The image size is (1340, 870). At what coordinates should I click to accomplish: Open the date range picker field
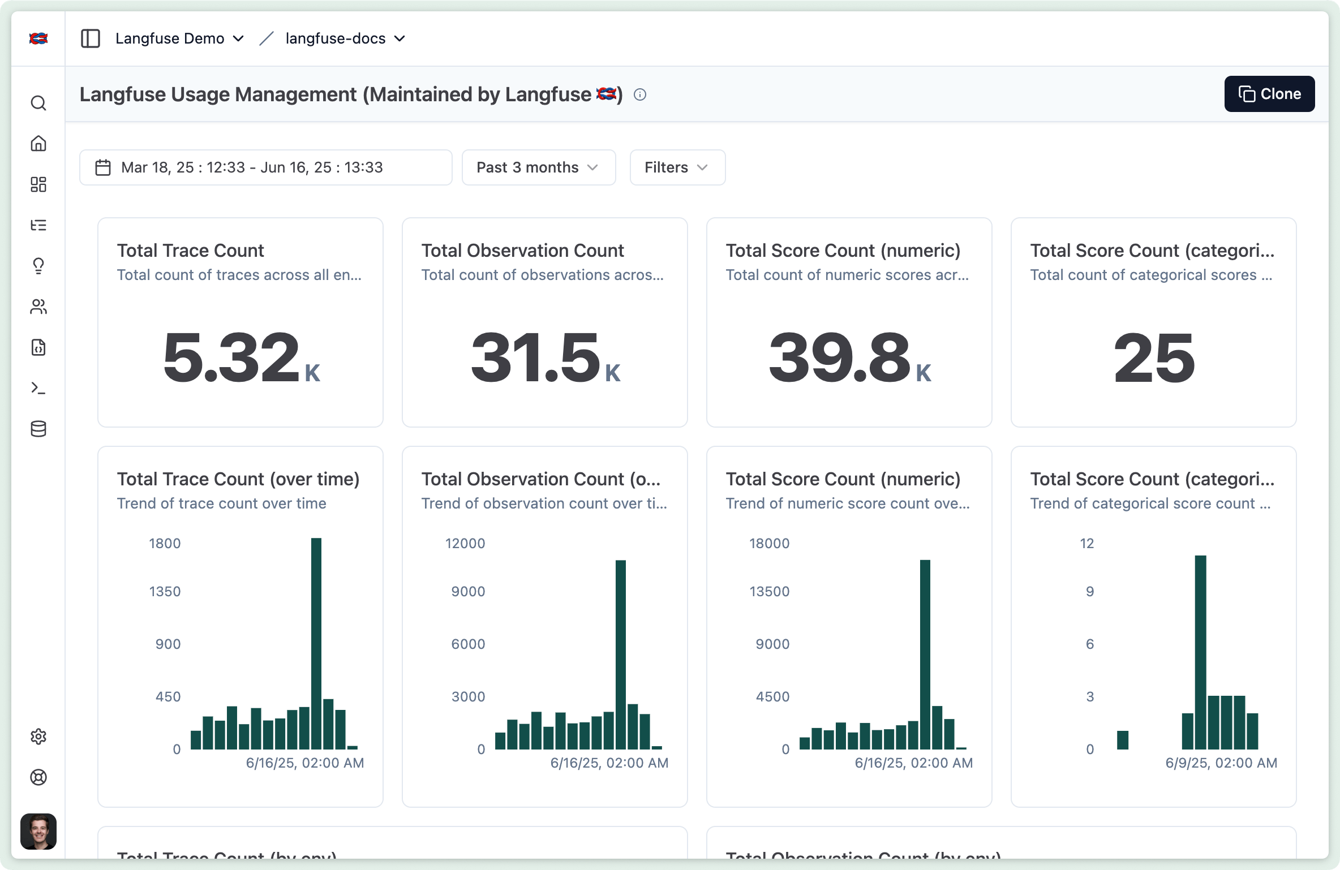click(265, 167)
